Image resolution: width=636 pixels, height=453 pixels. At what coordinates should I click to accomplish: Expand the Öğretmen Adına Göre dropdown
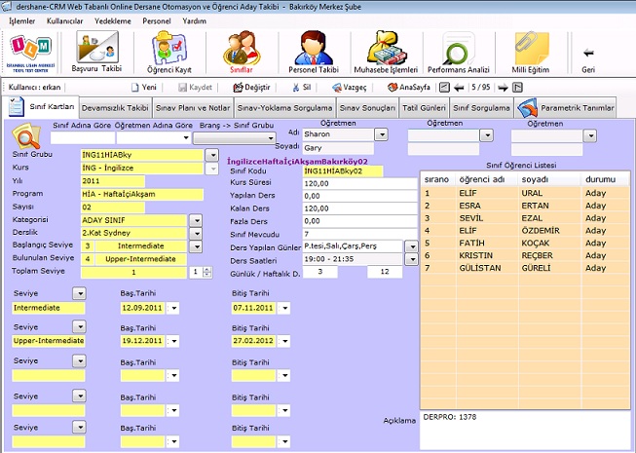(x=186, y=138)
